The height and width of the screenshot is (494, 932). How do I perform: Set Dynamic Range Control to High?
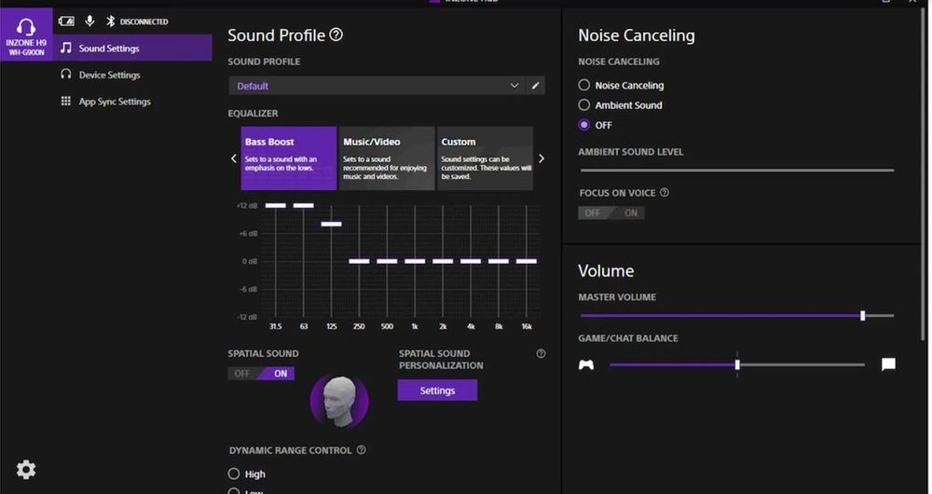pos(234,473)
